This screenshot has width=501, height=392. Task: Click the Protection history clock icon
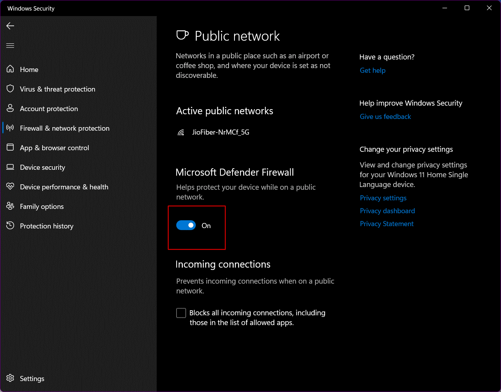[11, 226]
